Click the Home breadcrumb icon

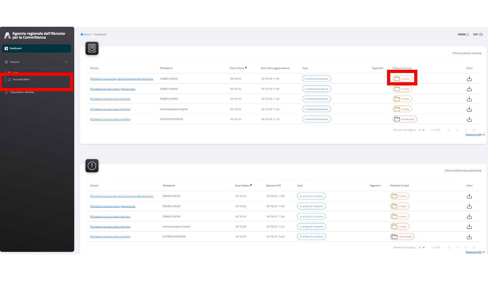pyautogui.click(x=82, y=34)
